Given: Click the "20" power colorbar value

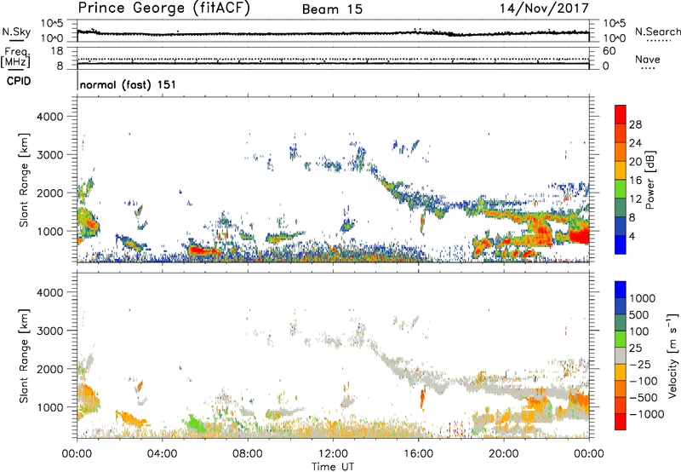Looking at the screenshot, I should coord(635,162).
